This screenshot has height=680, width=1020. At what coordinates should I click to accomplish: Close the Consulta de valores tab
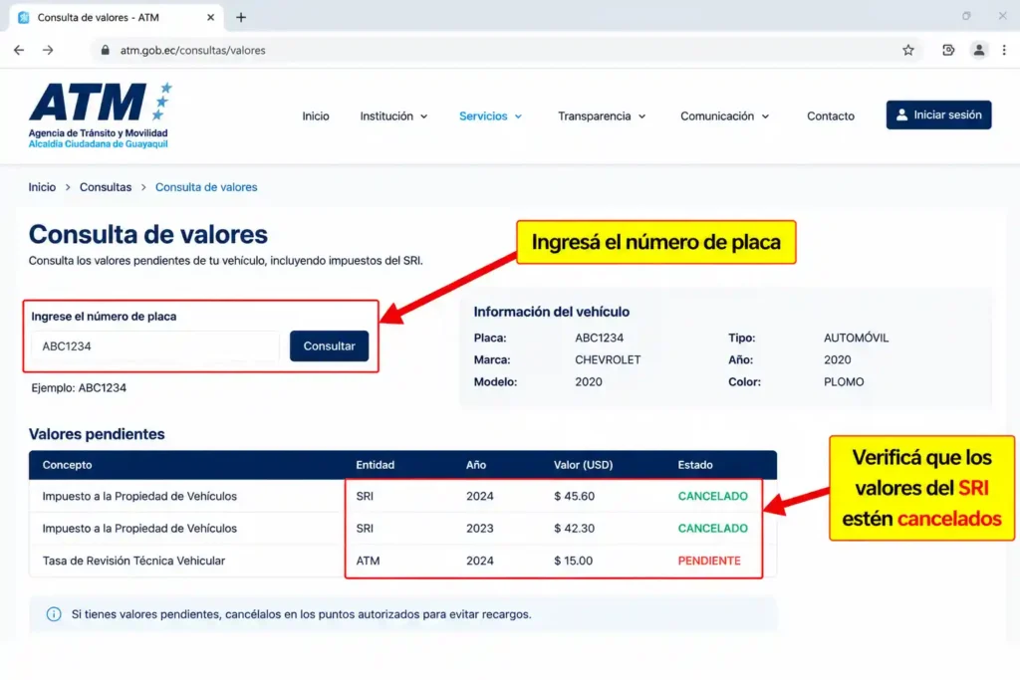pyautogui.click(x=210, y=18)
